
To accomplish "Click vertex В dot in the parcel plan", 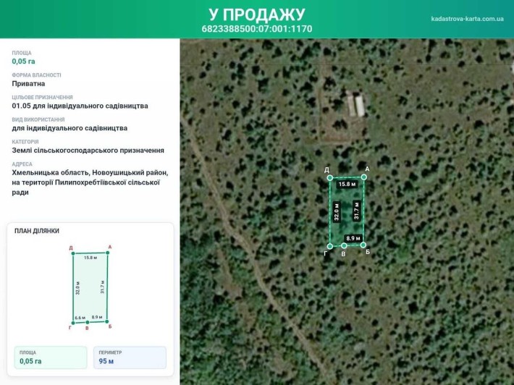I will point(87,323).
